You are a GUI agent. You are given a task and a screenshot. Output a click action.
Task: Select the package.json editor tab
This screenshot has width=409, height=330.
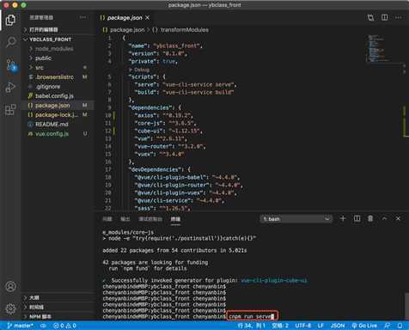125,18
